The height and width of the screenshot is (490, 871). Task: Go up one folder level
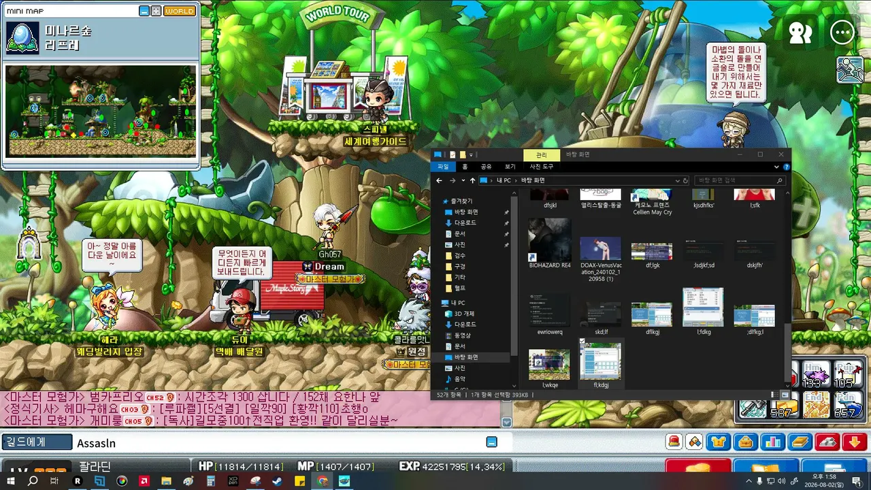click(x=472, y=180)
